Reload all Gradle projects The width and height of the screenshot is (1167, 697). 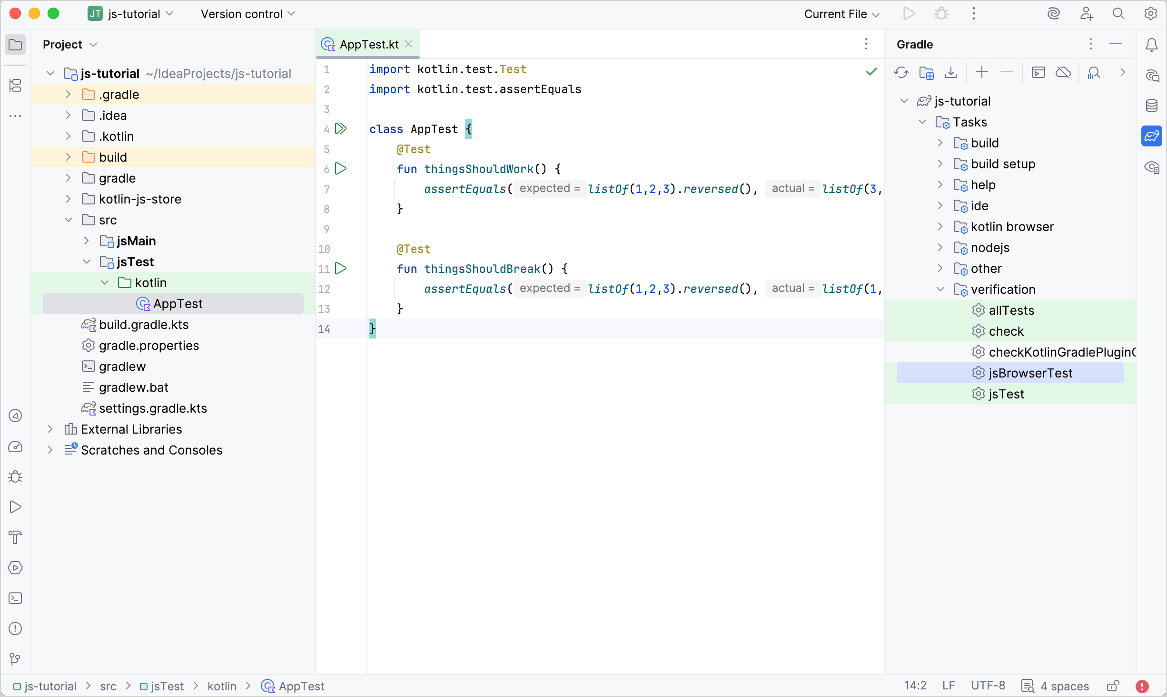coord(902,72)
